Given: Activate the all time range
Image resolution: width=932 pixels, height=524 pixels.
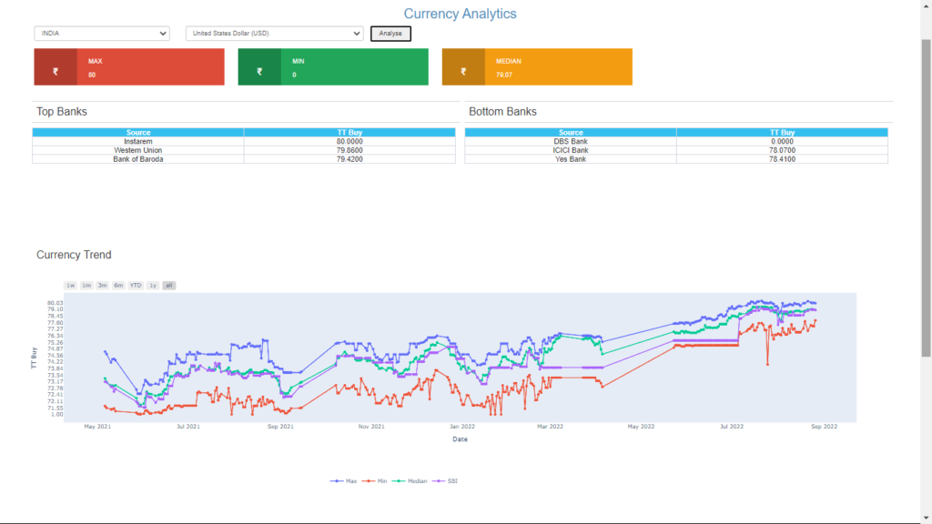Looking at the screenshot, I should click(x=167, y=286).
